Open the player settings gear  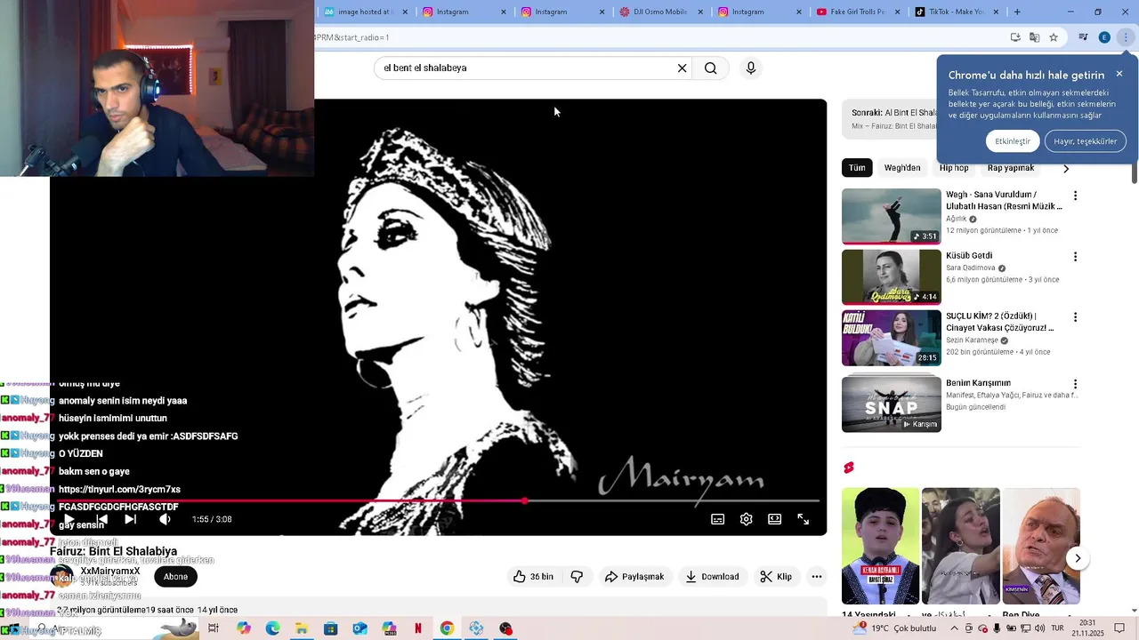pyautogui.click(x=746, y=519)
